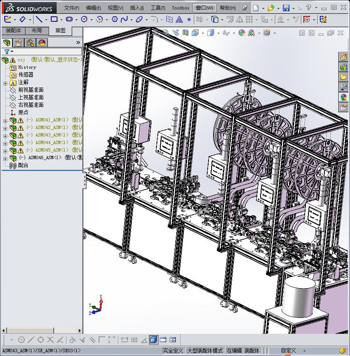Click the panel collapse handle beside the tree
Image resolution: width=350 pixels, height=356 pixels.
coord(84,181)
